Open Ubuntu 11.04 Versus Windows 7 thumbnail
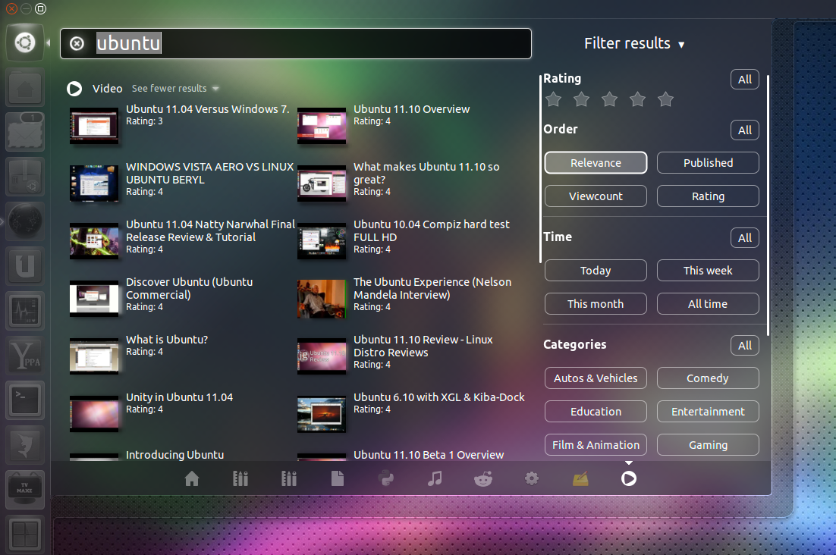836x555 pixels. 94,126
